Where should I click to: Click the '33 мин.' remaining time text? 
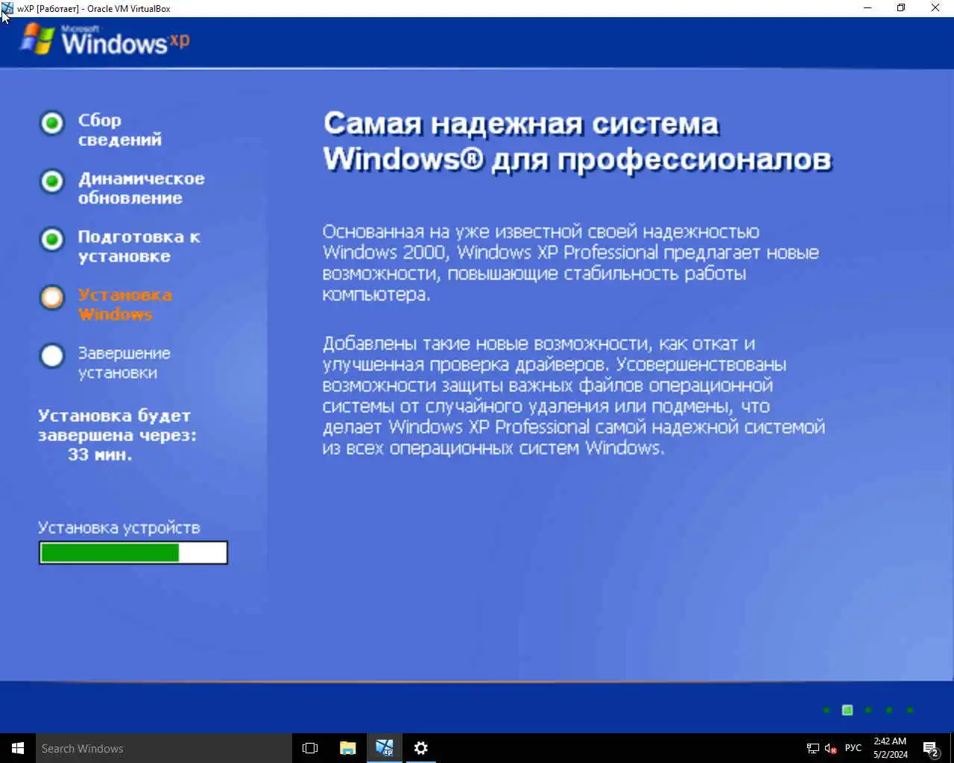(100, 455)
